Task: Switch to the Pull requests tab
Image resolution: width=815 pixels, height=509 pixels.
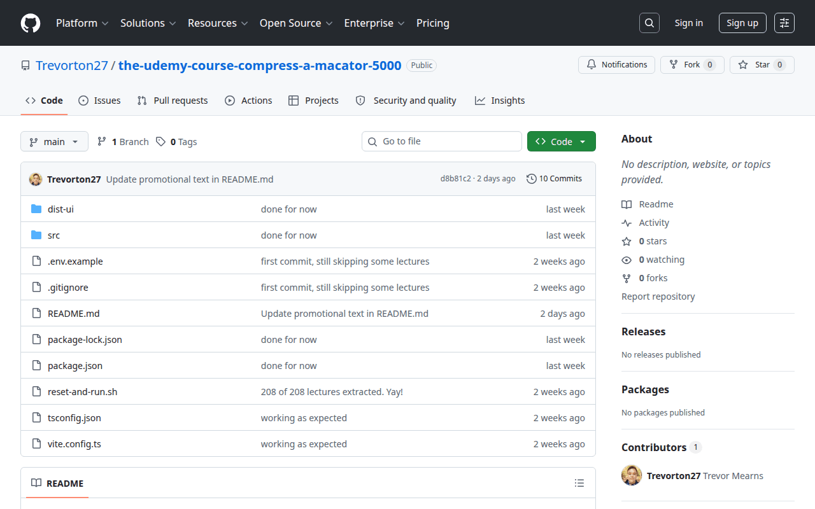Action: click(x=173, y=101)
